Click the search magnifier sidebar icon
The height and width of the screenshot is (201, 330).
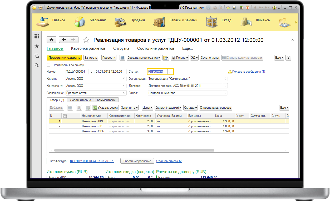click(x=37, y=65)
